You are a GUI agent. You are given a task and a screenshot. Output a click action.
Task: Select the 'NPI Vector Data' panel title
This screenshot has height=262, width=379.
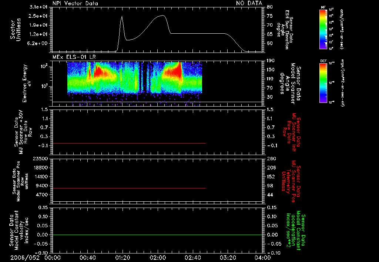(x=75, y=3)
